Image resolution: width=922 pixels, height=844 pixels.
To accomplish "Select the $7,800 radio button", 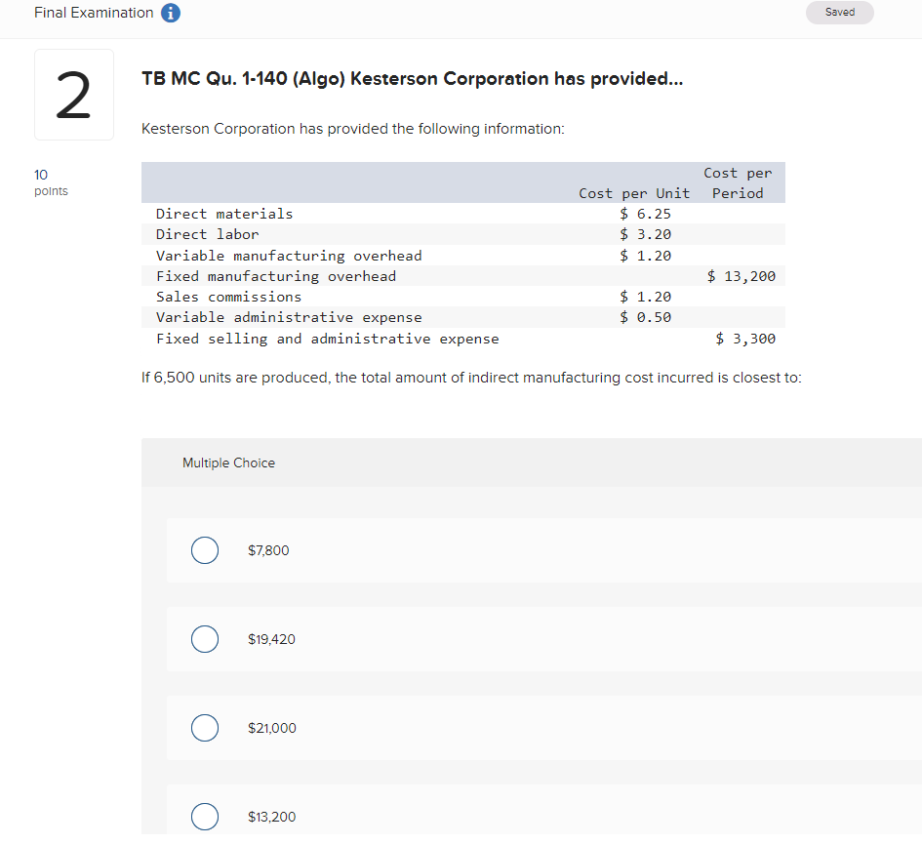I will (x=205, y=550).
